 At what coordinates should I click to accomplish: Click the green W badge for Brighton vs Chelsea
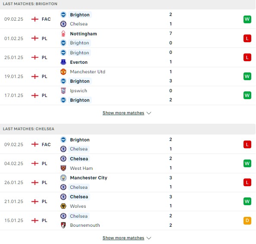[247, 19]
